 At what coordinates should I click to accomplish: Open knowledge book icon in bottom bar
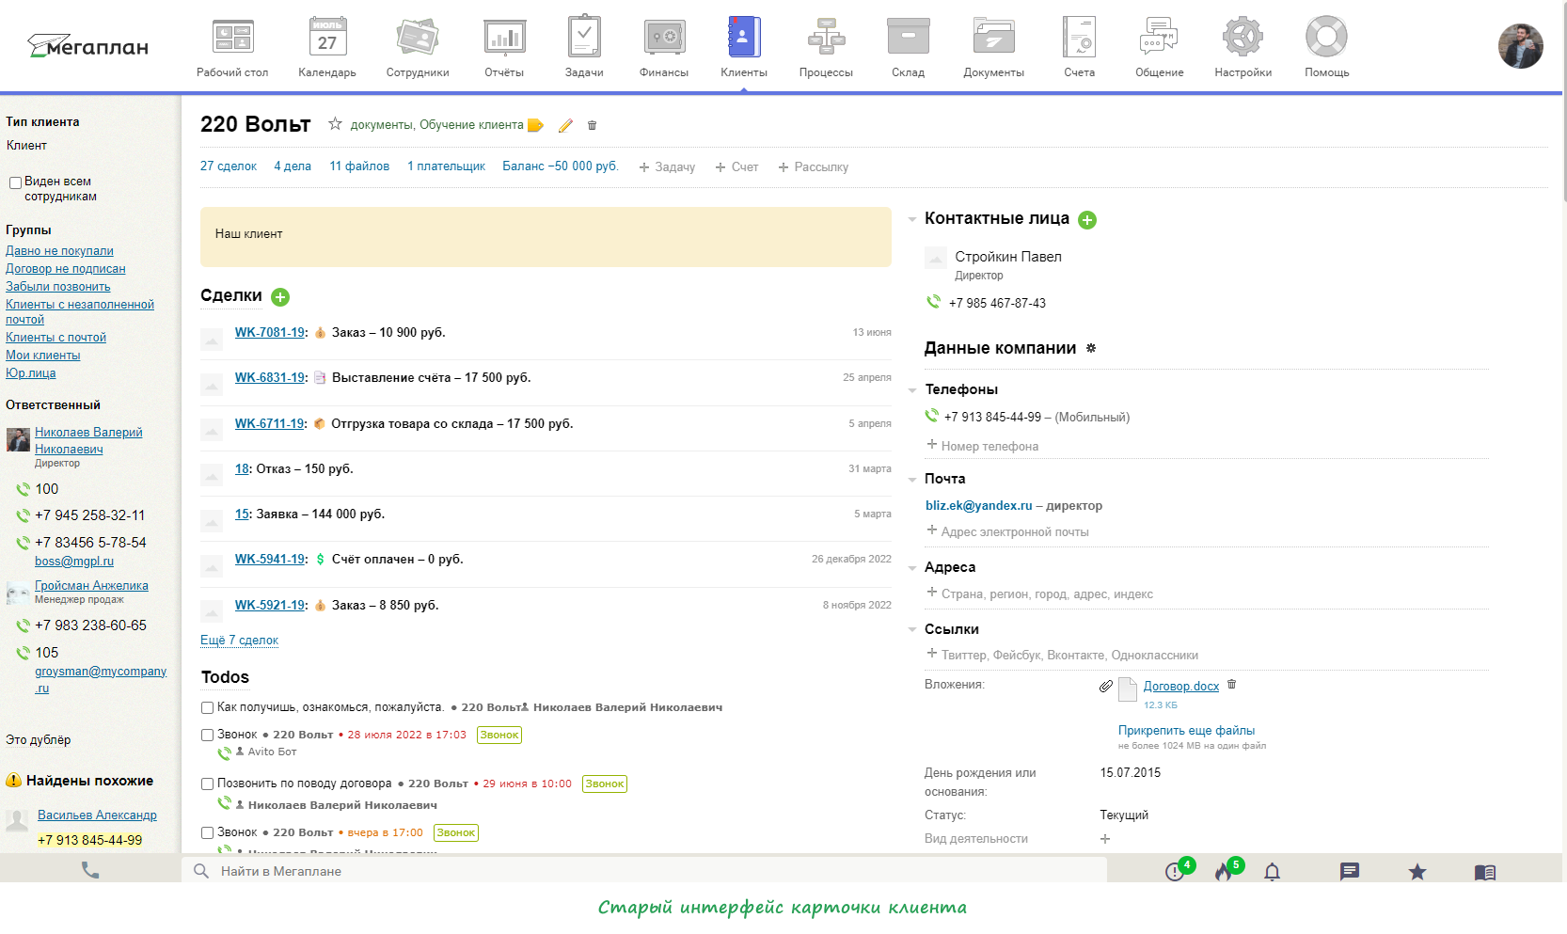tap(1485, 873)
